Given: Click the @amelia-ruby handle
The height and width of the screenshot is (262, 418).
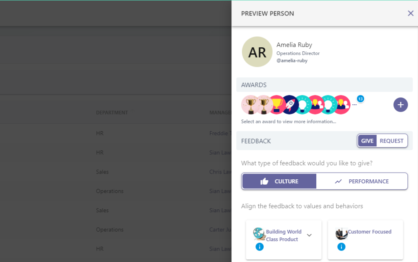Looking at the screenshot, I should point(291,61).
